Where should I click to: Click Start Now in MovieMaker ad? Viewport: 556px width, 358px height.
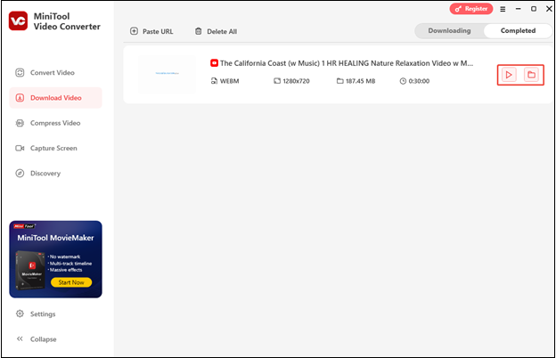[x=71, y=282]
